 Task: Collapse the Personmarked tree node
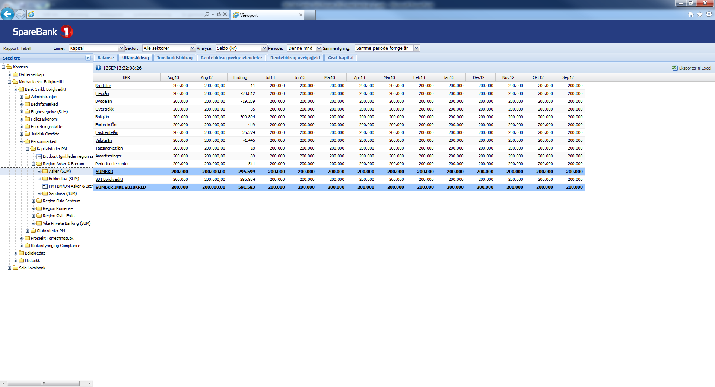click(x=22, y=141)
